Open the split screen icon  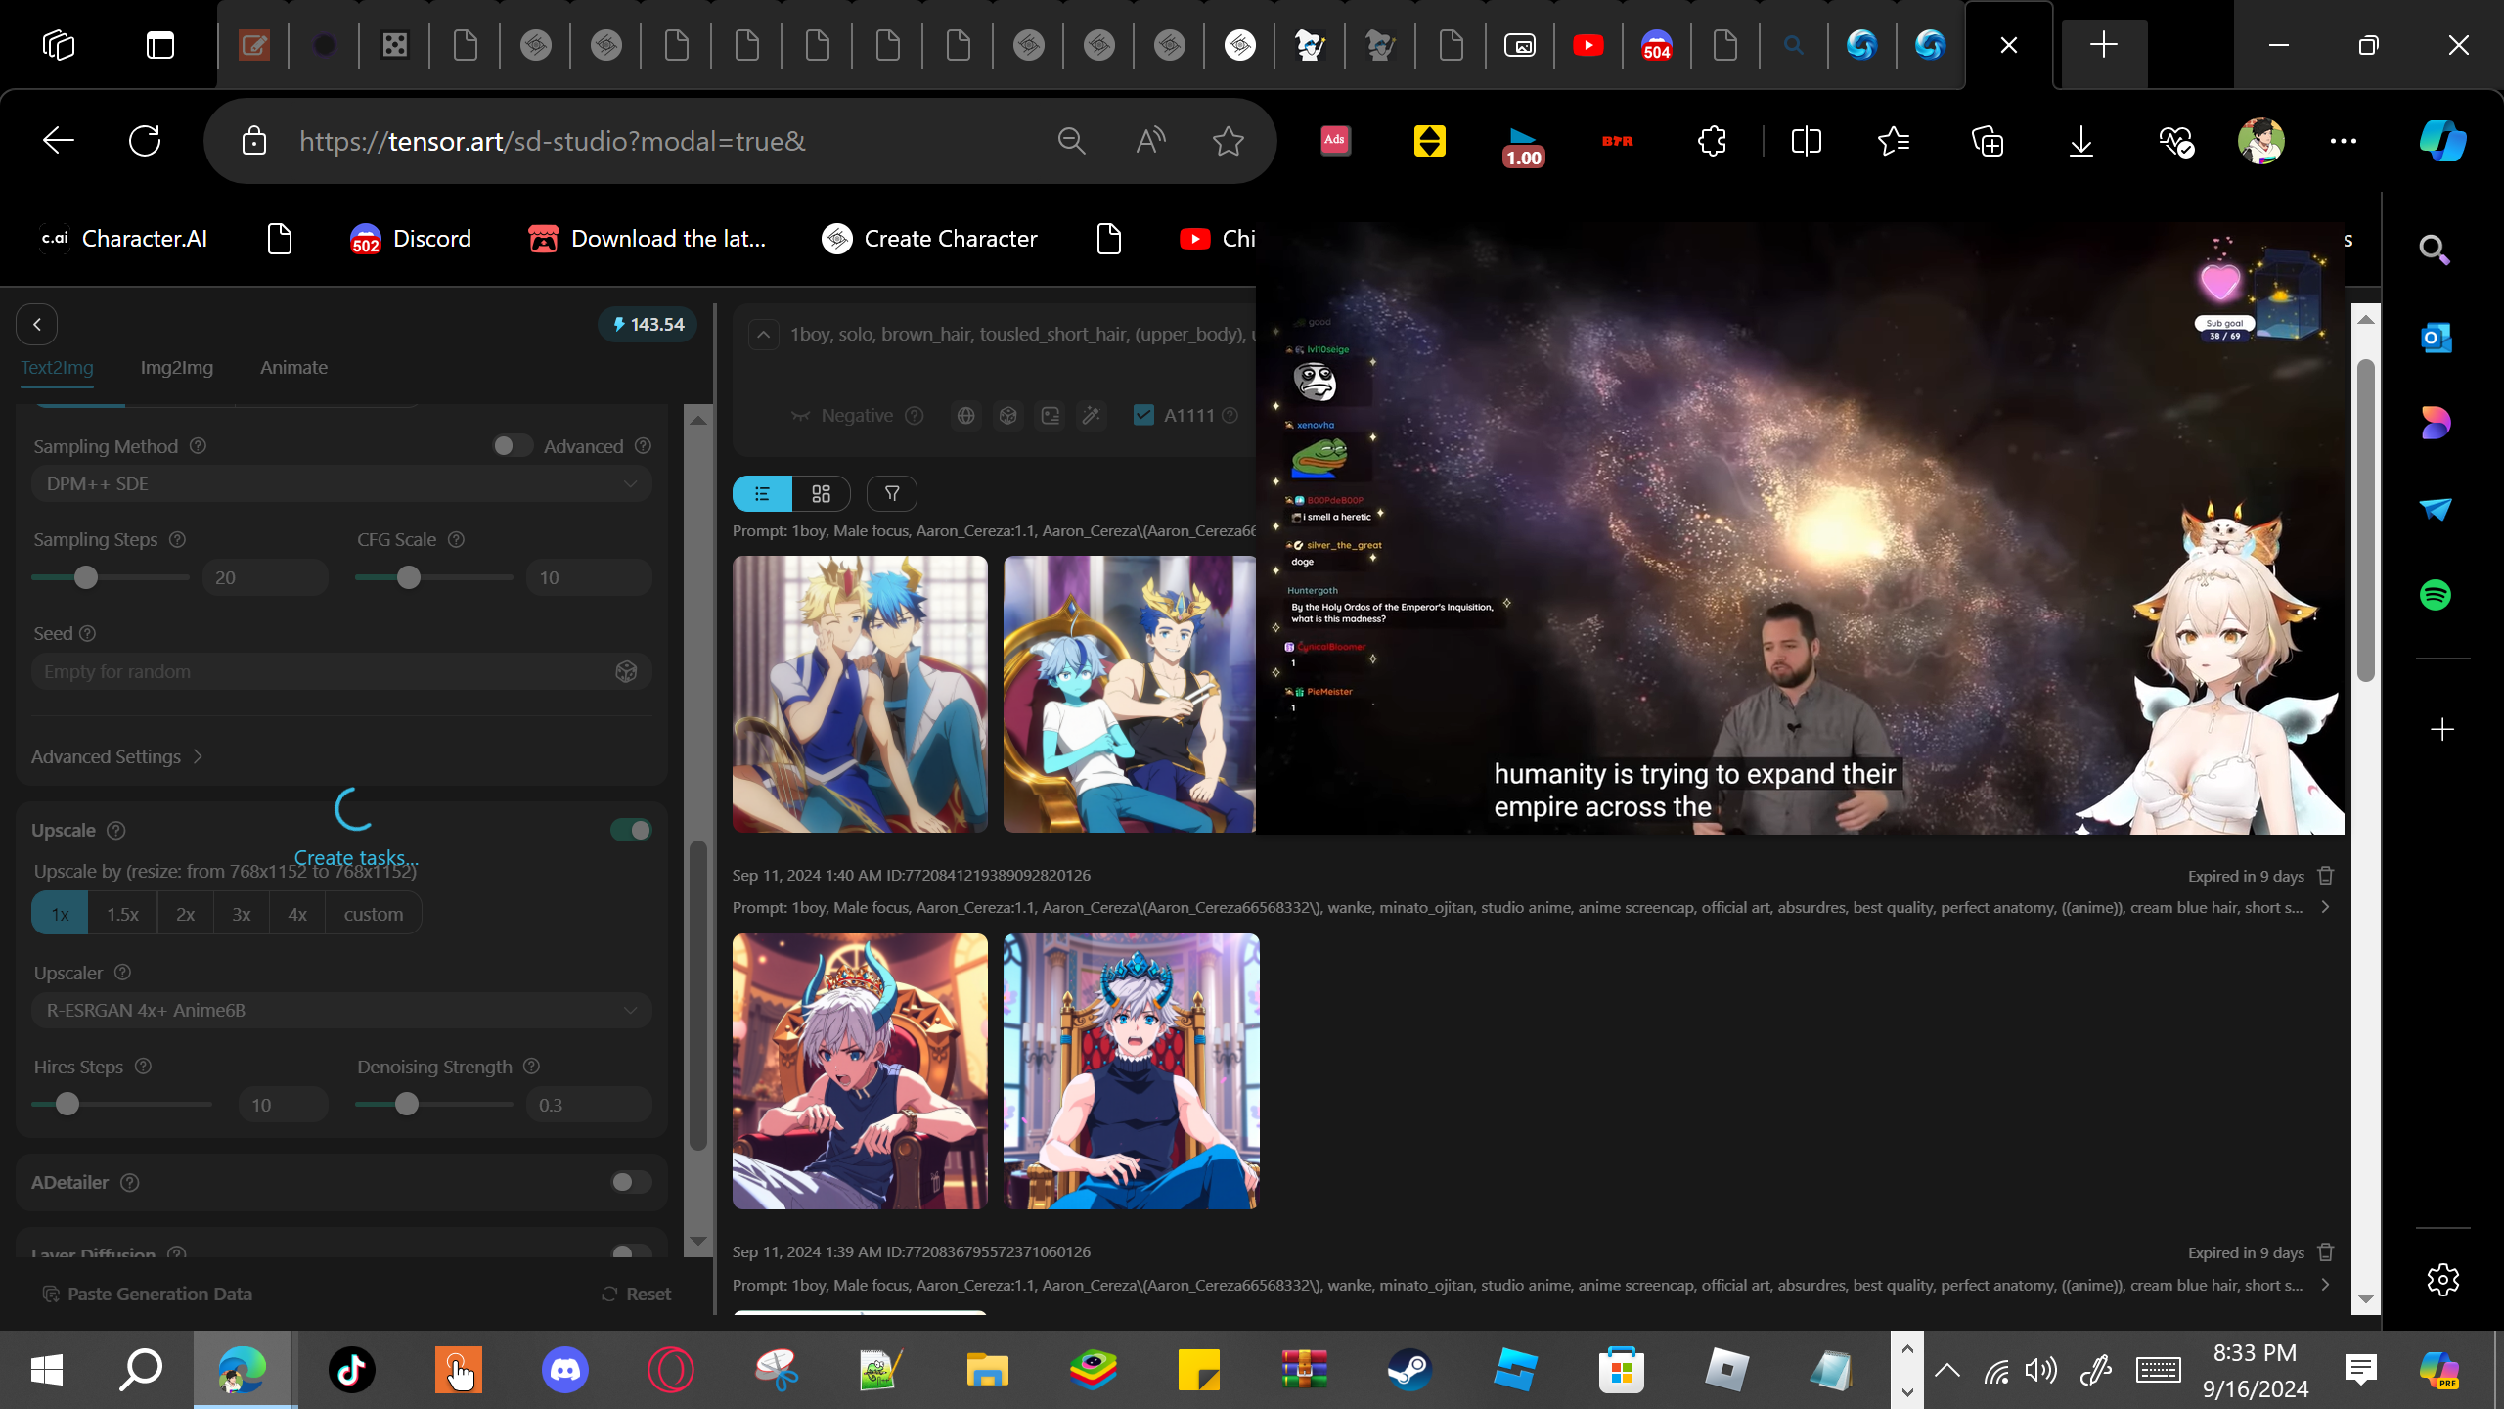(1806, 141)
